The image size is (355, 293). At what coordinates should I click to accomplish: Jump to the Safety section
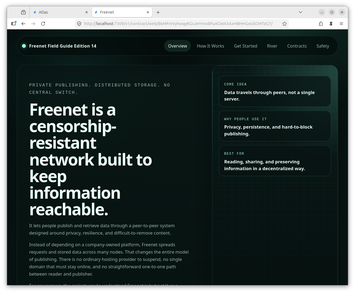coord(323,46)
